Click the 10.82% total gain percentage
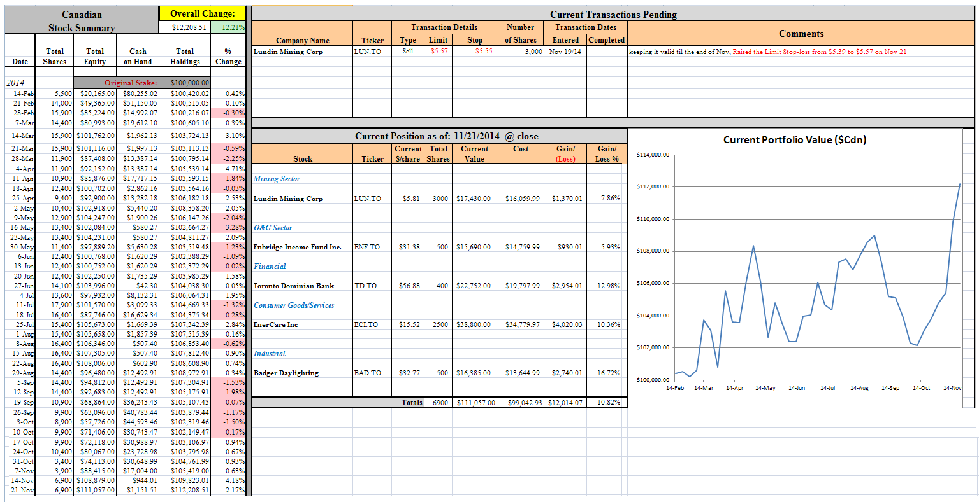 pyautogui.click(x=609, y=402)
